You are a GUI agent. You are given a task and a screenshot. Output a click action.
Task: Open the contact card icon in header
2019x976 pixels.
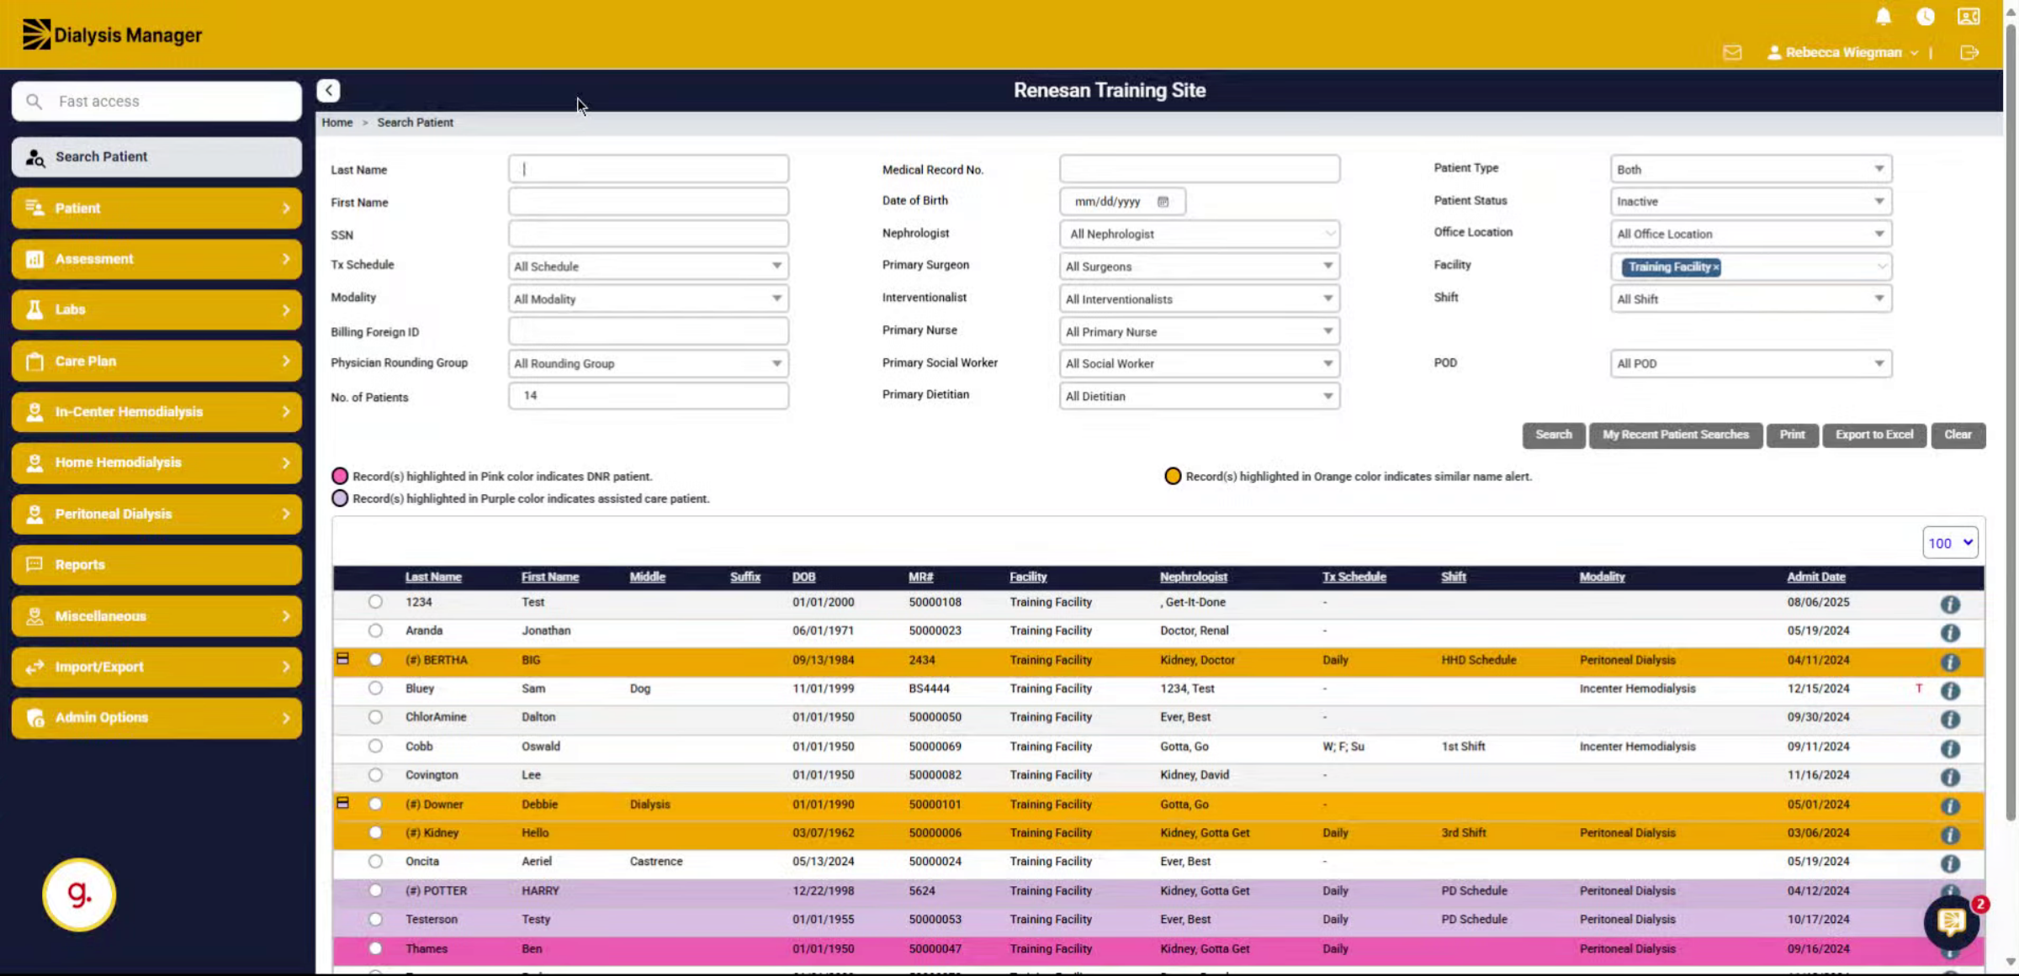pos(1969,17)
